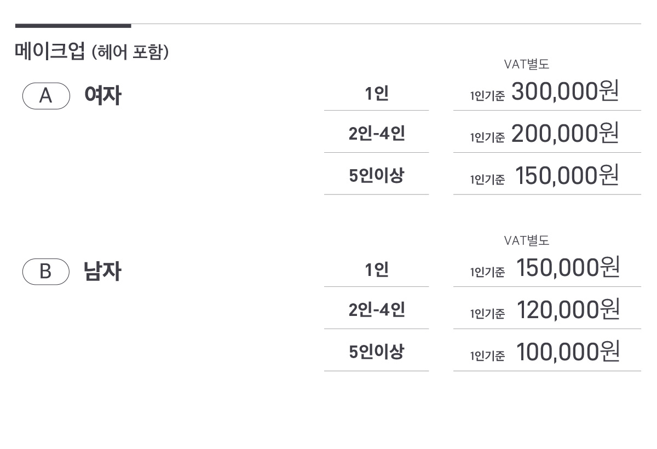Image resolution: width=657 pixels, height=449 pixels.
Task: Choose the 5인이상 row under 여자
Action: click(x=377, y=176)
